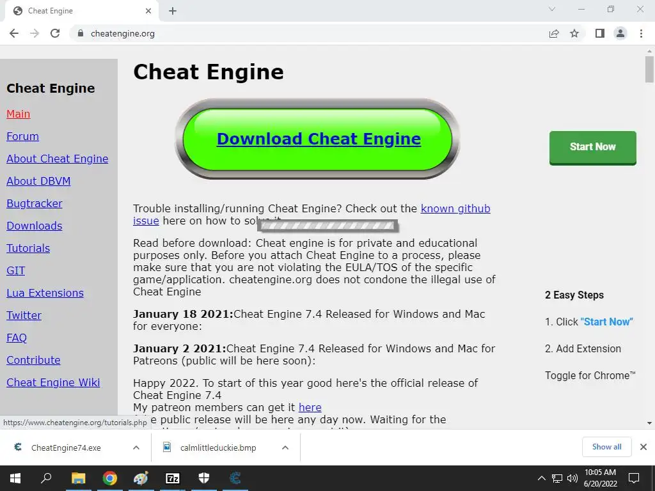
Task: Open About Cheat Engine page
Action: [57, 159]
